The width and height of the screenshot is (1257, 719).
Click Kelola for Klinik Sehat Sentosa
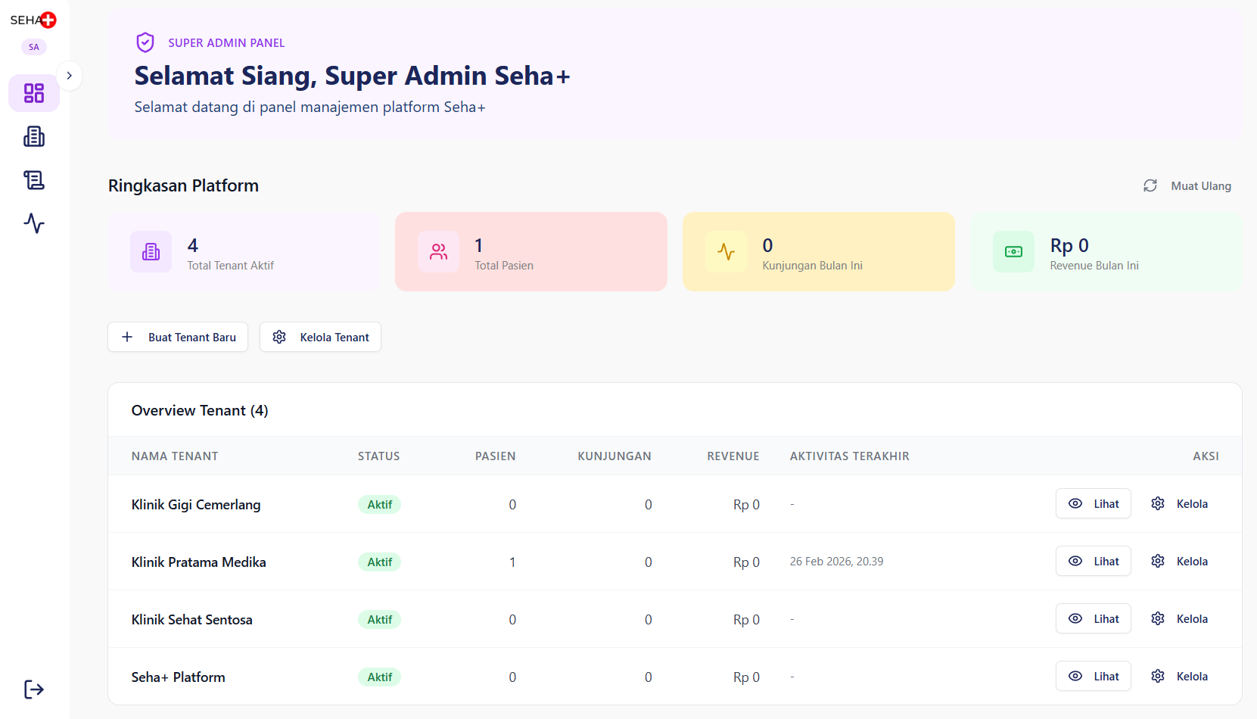[x=1178, y=618]
